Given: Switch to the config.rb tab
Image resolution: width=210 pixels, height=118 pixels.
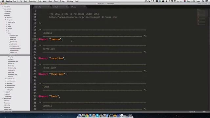Looking at the screenshot, I should tap(59, 7).
